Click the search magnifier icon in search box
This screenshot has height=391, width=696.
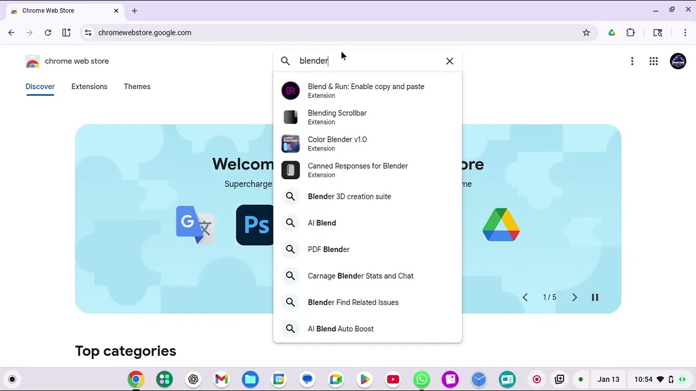tap(285, 61)
